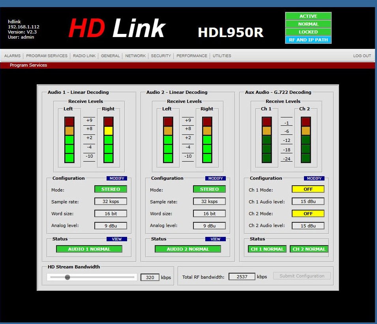Click the NORMAL status indicator in header
377x324 pixels.
click(x=308, y=24)
